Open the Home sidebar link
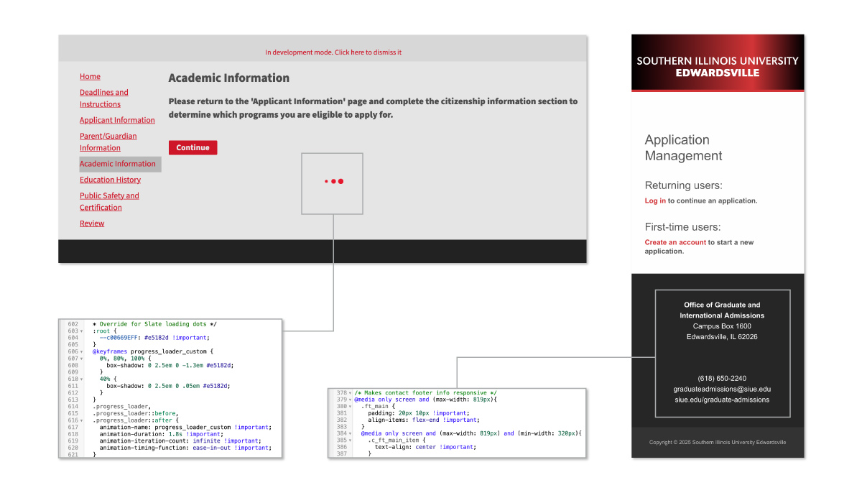 point(90,77)
